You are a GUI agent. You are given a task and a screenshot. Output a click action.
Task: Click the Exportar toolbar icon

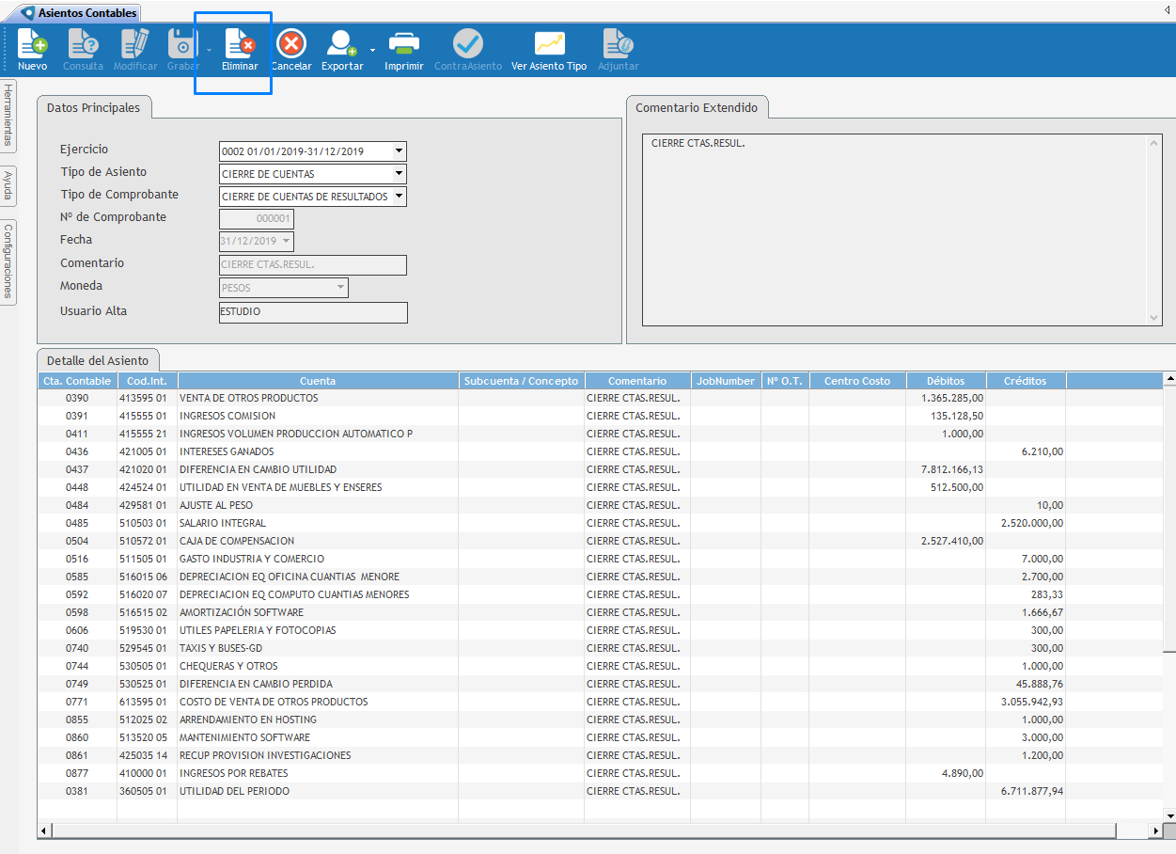point(341,44)
